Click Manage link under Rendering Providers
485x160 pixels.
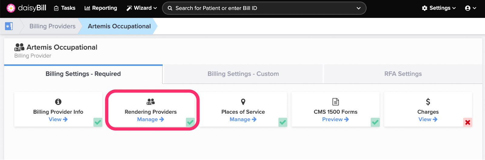pyautogui.click(x=151, y=120)
